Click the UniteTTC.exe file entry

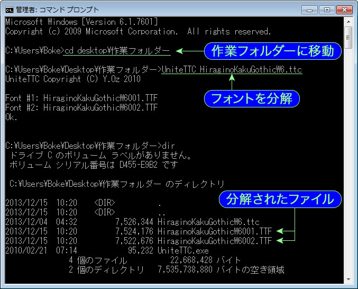[x=183, y=250]
